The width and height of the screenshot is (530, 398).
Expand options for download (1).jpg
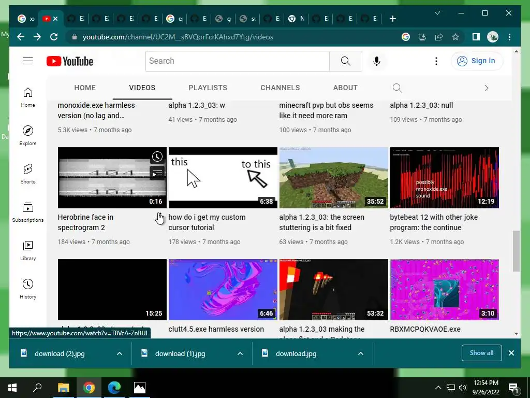(x=240, y=353)
